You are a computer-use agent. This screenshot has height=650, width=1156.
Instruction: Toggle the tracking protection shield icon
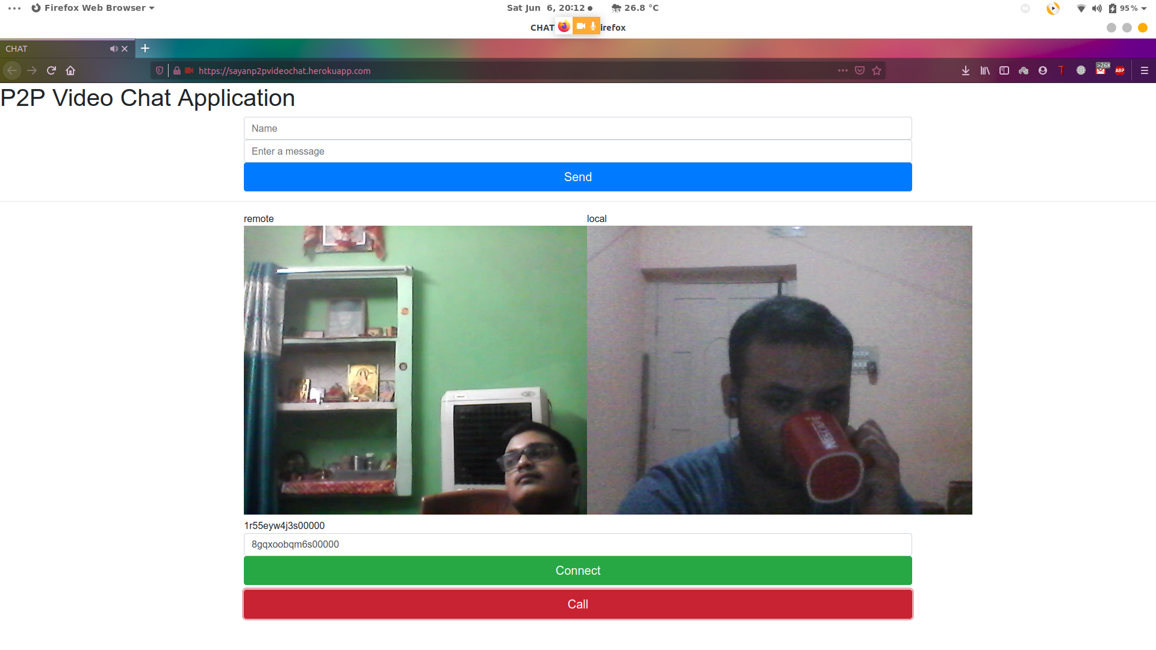tap(160, 70)
